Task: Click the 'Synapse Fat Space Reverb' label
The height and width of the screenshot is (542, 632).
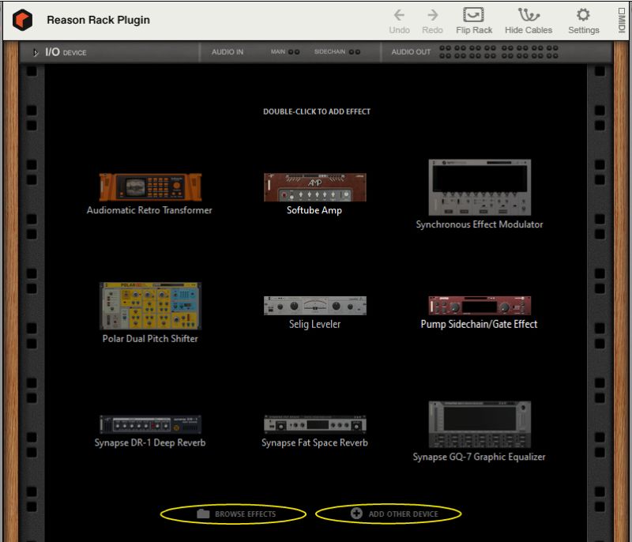Action: tap(314, 443)
